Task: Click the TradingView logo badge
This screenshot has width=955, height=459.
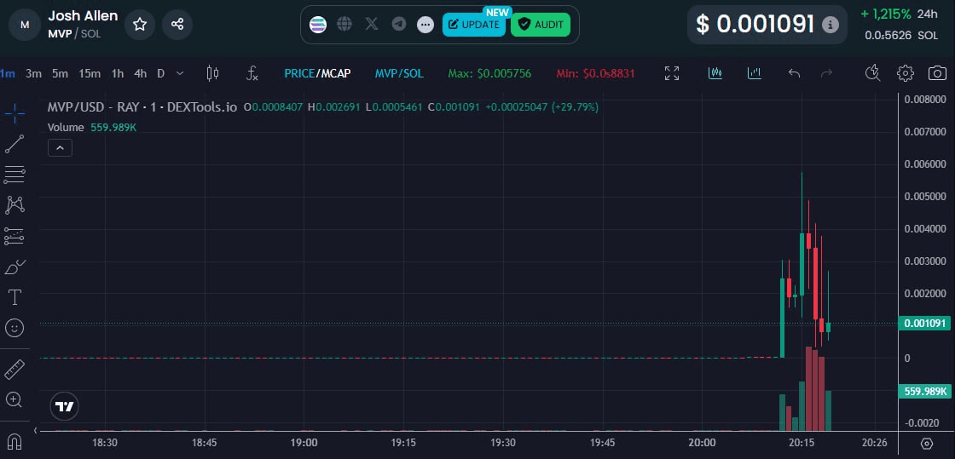Action: pyautogui.click(x=65, y=406)
